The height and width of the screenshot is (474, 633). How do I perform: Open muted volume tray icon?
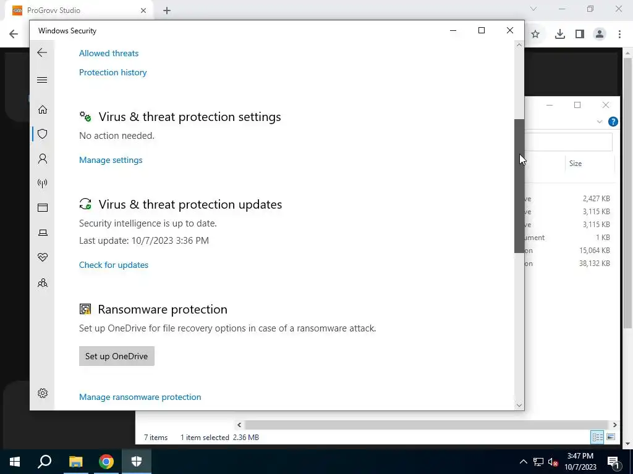[x=553, y=462]
